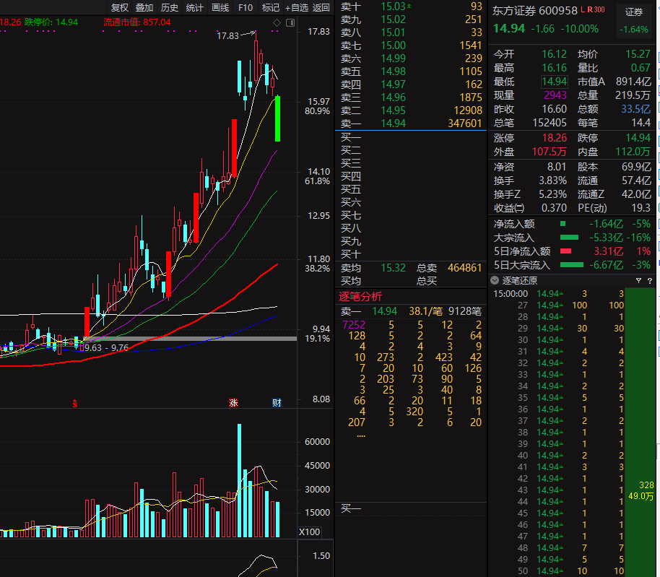Click the 换手Z value 5.23%

coord(552,194)
